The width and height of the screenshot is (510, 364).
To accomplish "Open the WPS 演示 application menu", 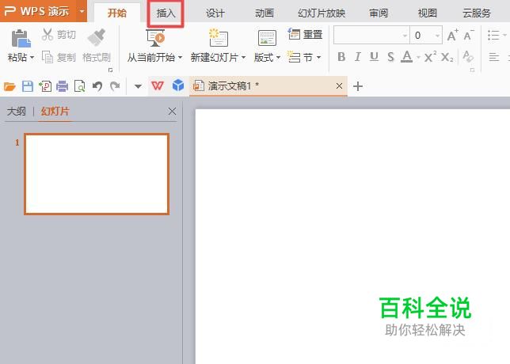I will pyautogui.click(x=38, y=11).
